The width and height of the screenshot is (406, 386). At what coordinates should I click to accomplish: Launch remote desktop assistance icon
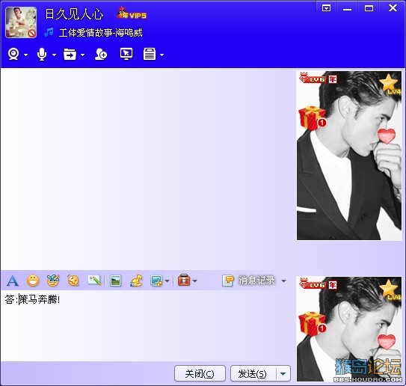[126, 54]
